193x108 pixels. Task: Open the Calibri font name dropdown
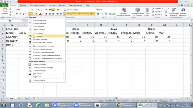(30, 10)
